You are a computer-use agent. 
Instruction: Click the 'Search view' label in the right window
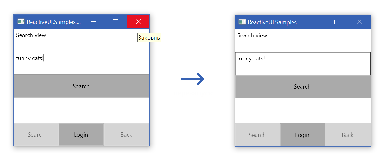(252, 35)
